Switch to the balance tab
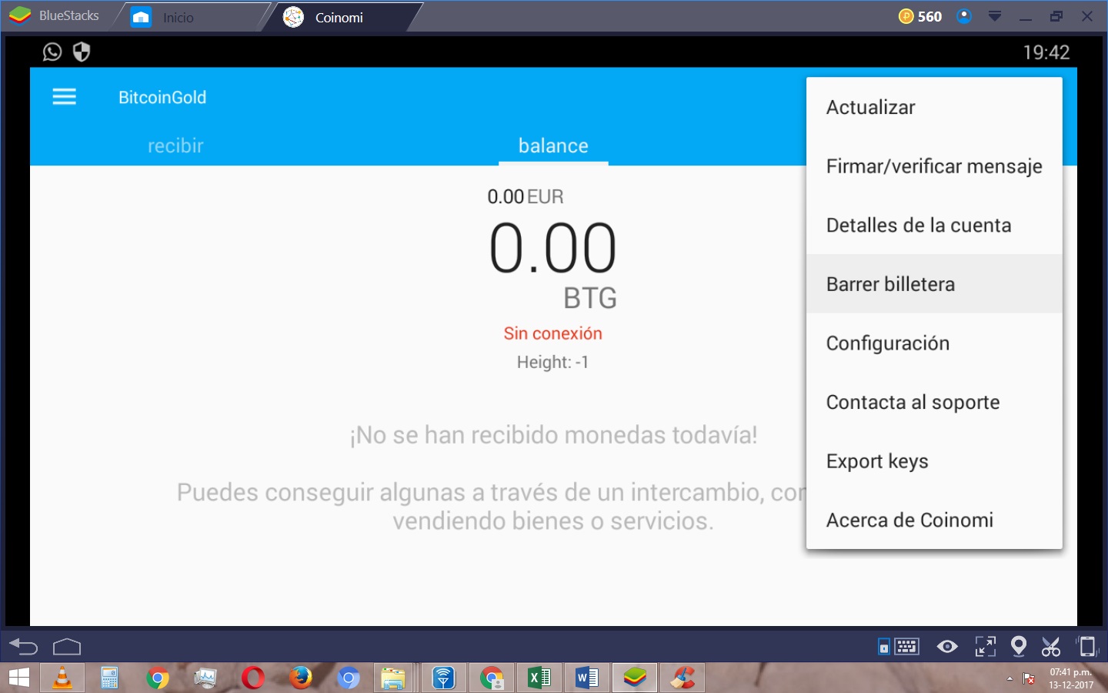Screen dimensions: 1108x693 coord(553,146)
